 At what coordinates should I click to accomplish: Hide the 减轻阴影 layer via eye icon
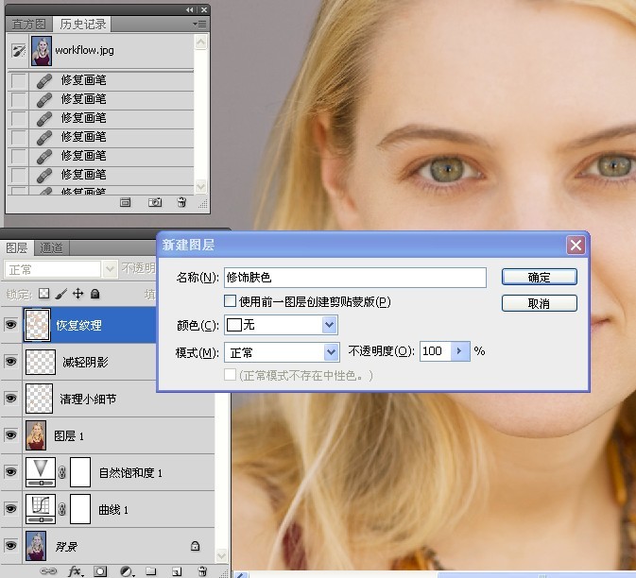tap(11, 361)
